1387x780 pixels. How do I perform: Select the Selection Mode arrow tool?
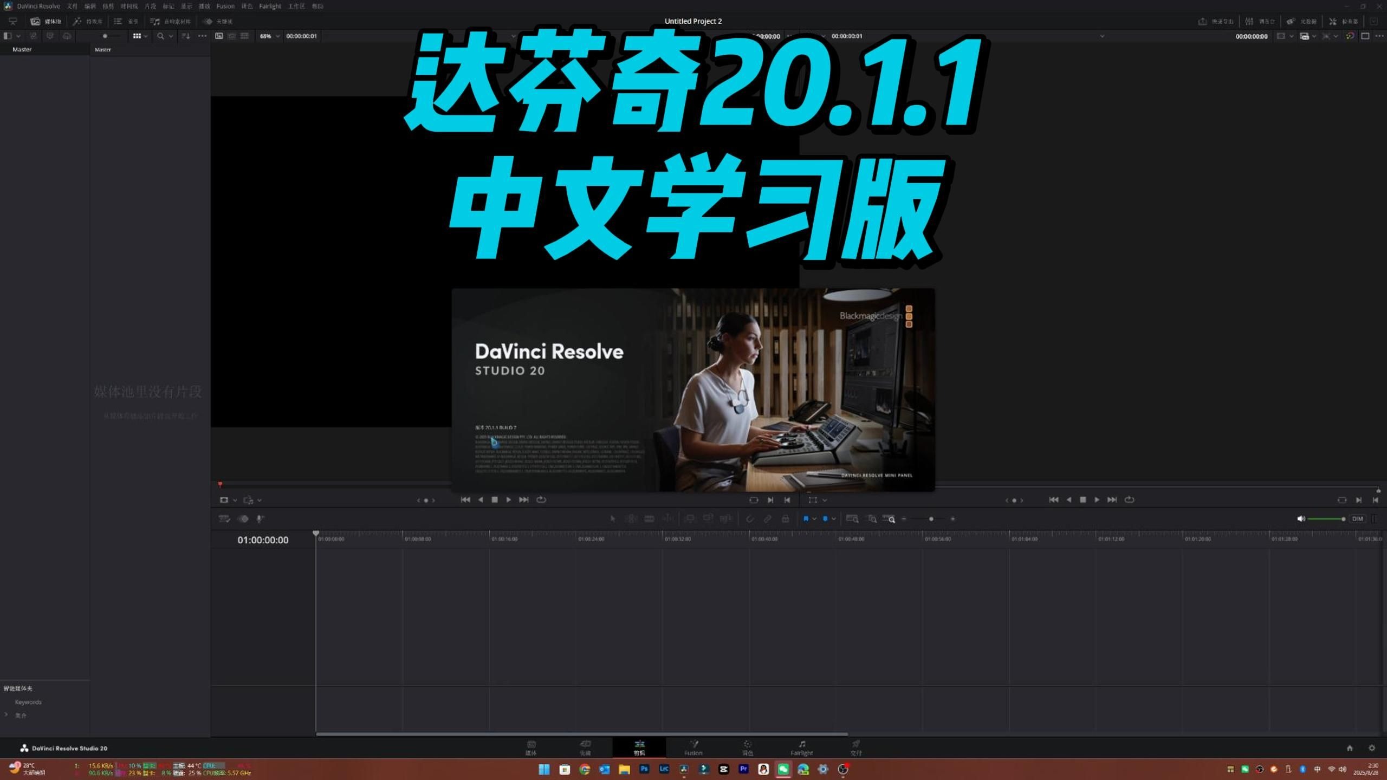(613, 518)
